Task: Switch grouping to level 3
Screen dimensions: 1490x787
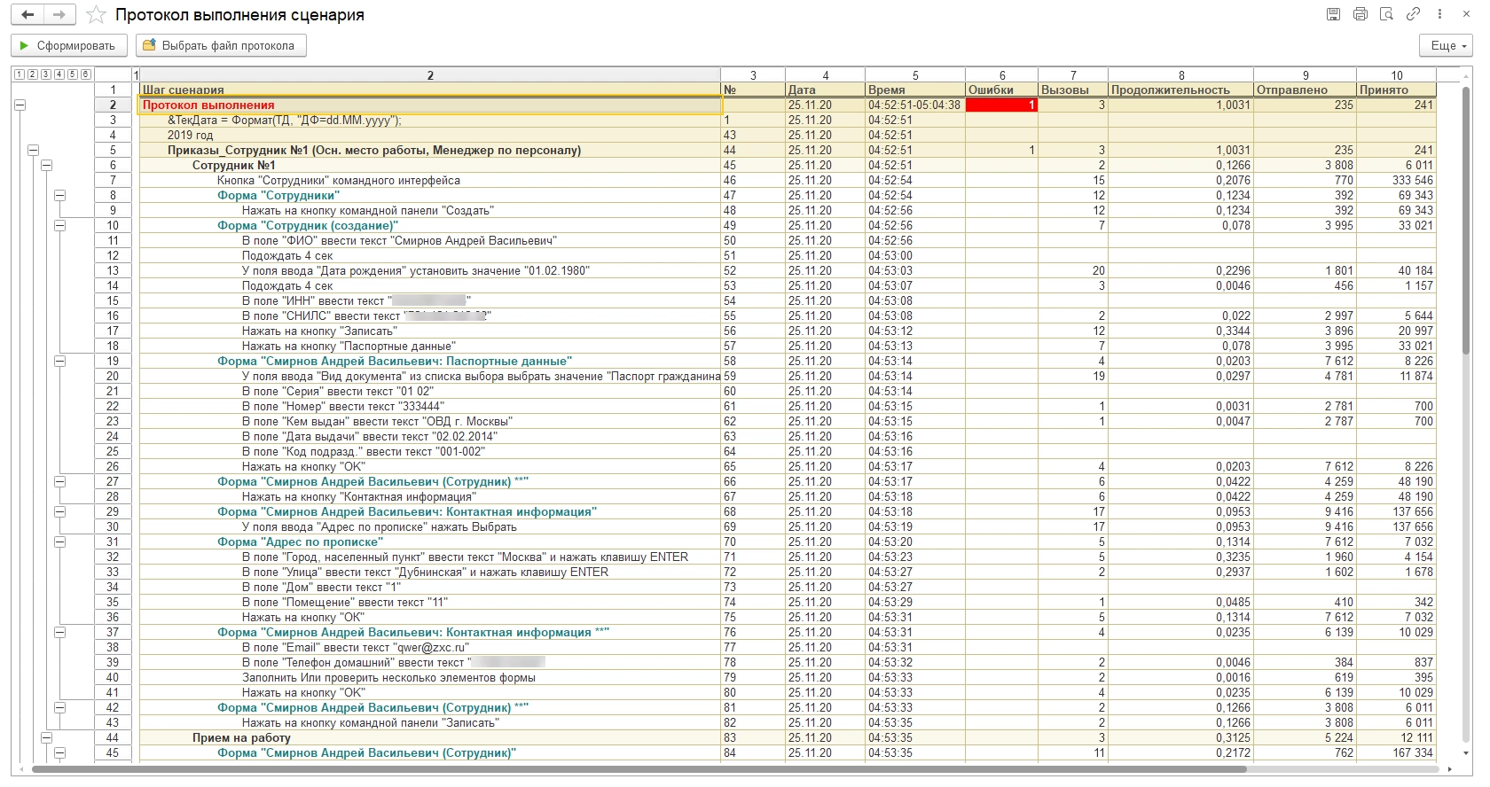Action: tap(46, 74)
